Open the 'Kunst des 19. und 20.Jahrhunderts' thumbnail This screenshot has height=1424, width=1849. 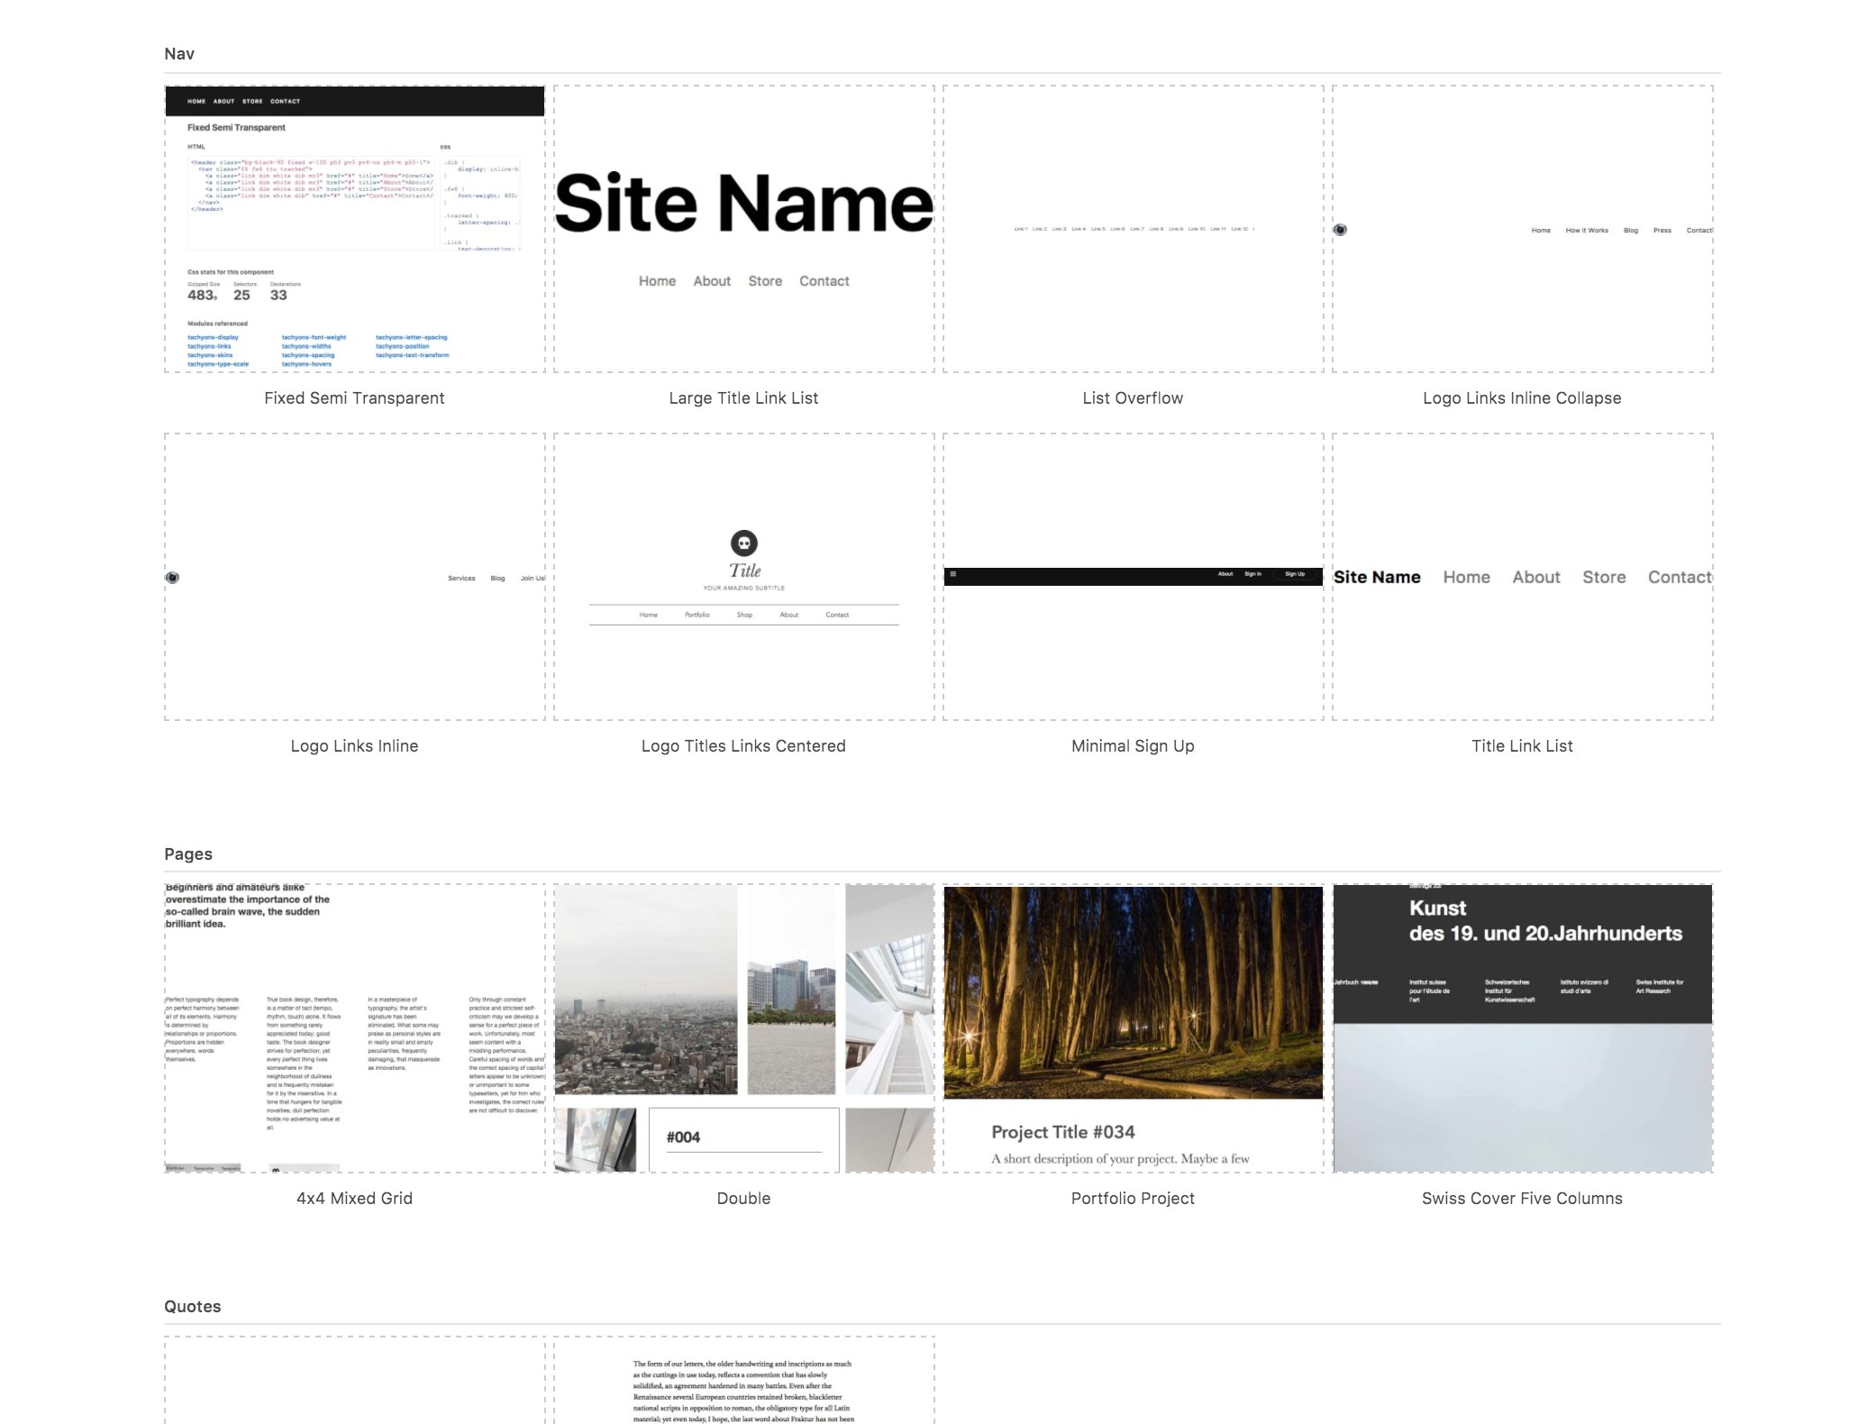click(x=1523, y=1028)
